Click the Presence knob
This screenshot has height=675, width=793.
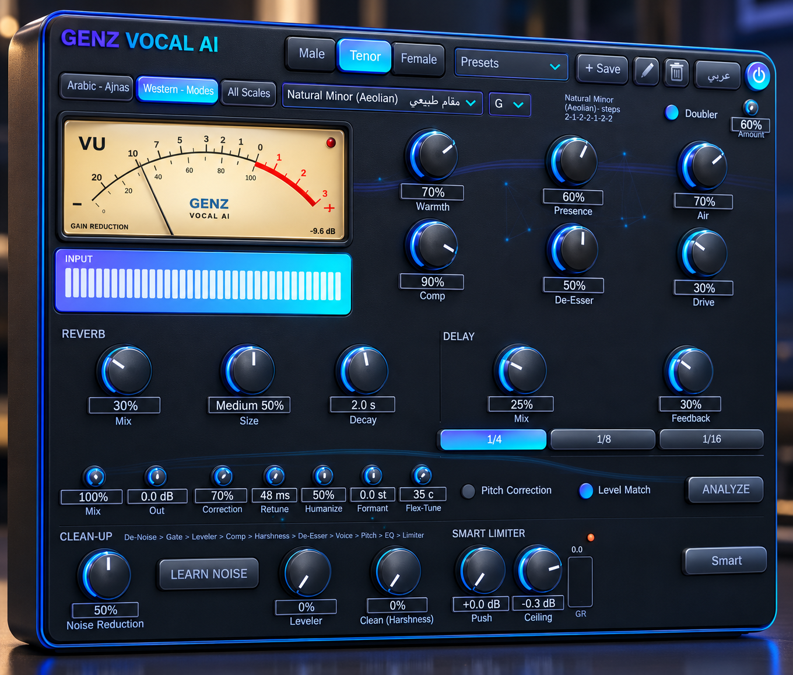click(x=573, y=162)
